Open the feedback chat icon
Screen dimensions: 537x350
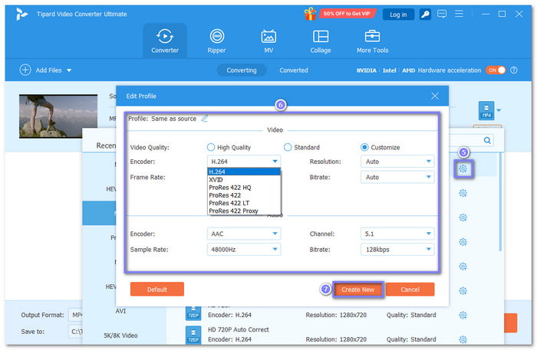(442, 14)
